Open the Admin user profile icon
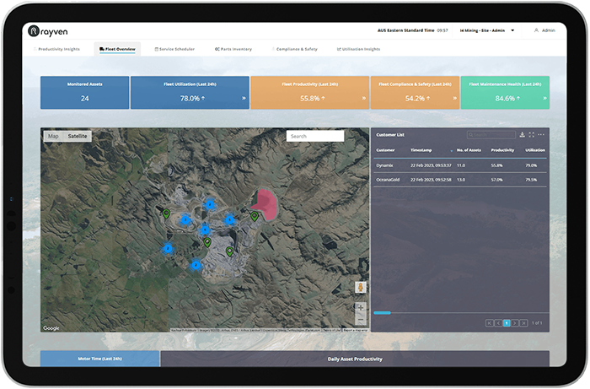This screenshot has width=590, height=389. [536, 30]
